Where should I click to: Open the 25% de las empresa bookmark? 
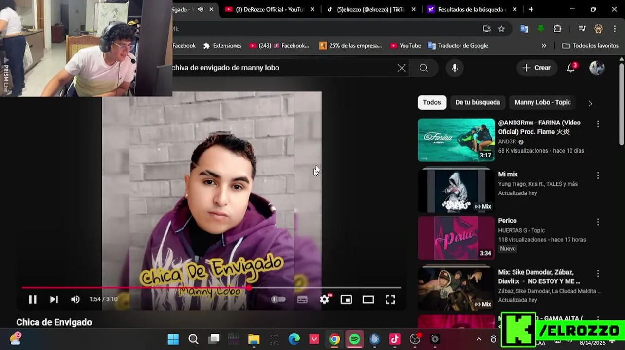pos(350,46)
